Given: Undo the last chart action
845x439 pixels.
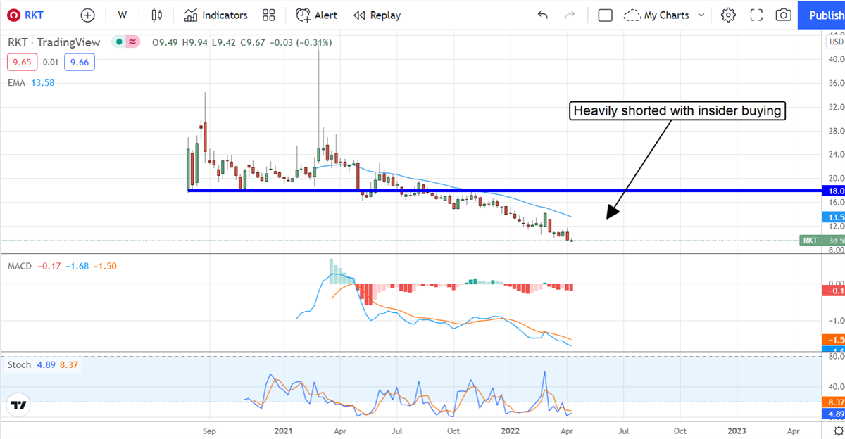Looking at the screenshot, I should (542, 15).
